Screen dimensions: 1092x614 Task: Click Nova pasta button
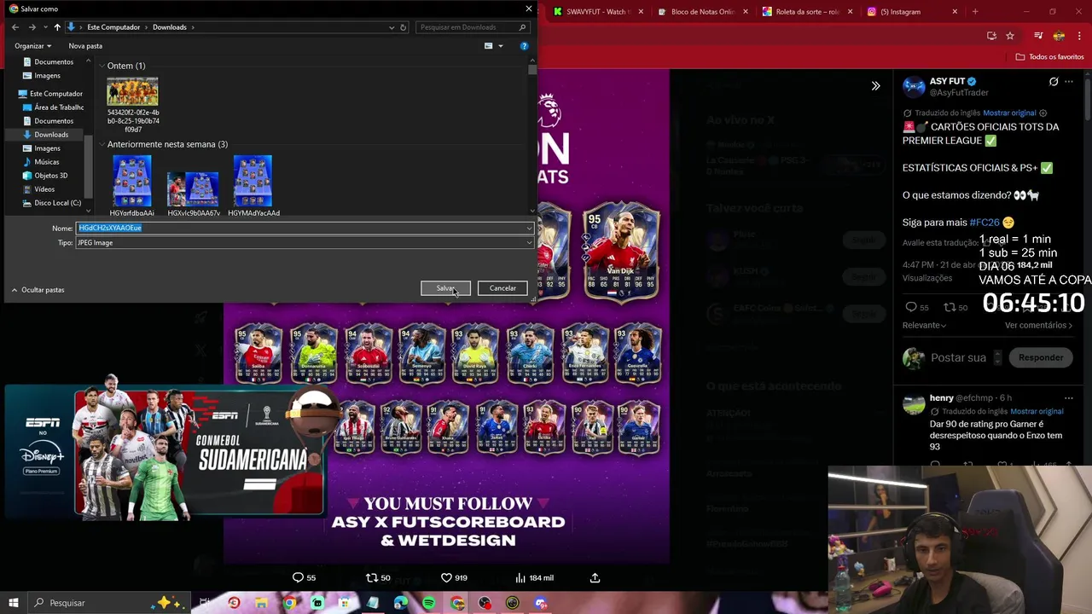coord(85,46)
